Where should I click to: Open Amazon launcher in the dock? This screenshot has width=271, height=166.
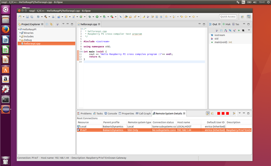6,80
